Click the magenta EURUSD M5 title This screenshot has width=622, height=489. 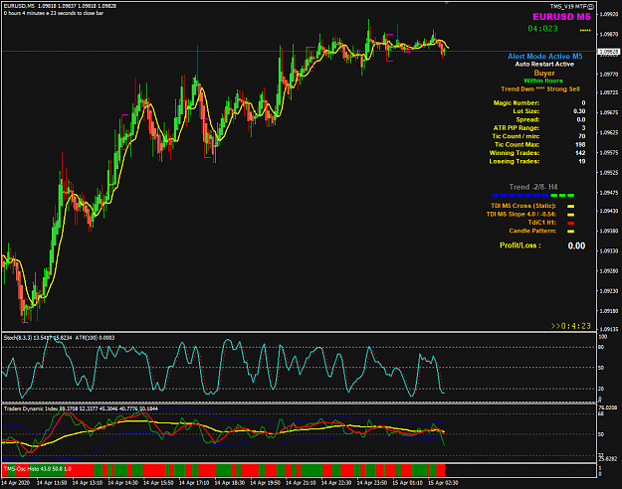pos(561,17)
